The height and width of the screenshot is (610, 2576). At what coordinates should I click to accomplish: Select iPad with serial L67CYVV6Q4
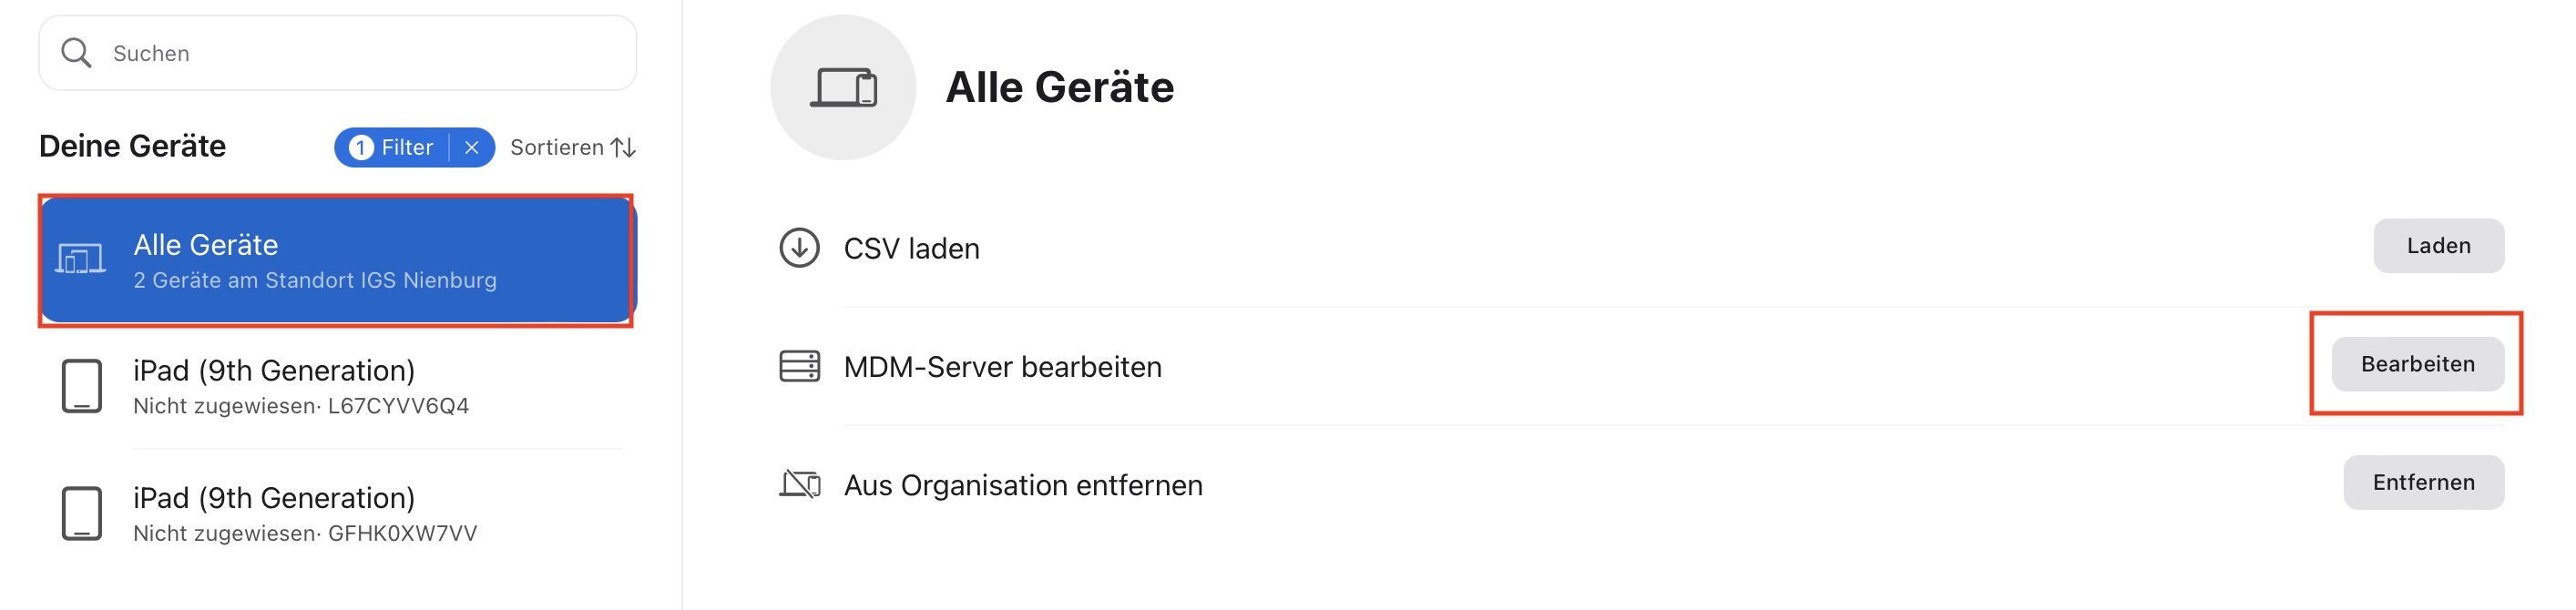[x=336, y=386]
